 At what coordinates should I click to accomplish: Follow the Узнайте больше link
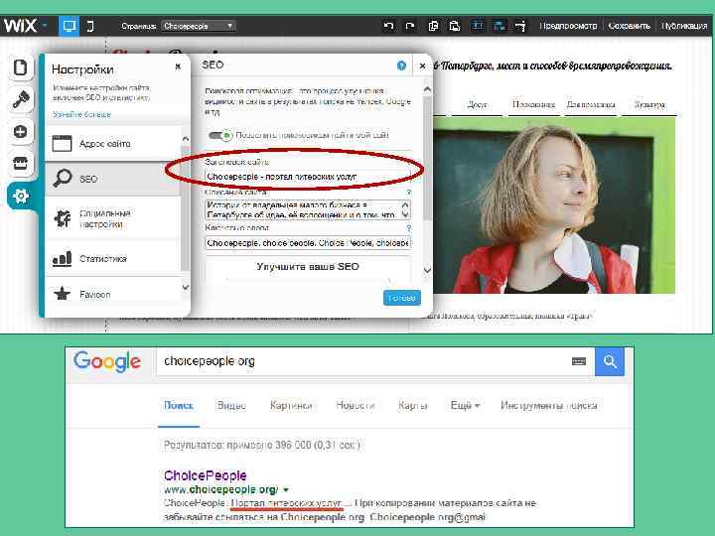[81, 114]
